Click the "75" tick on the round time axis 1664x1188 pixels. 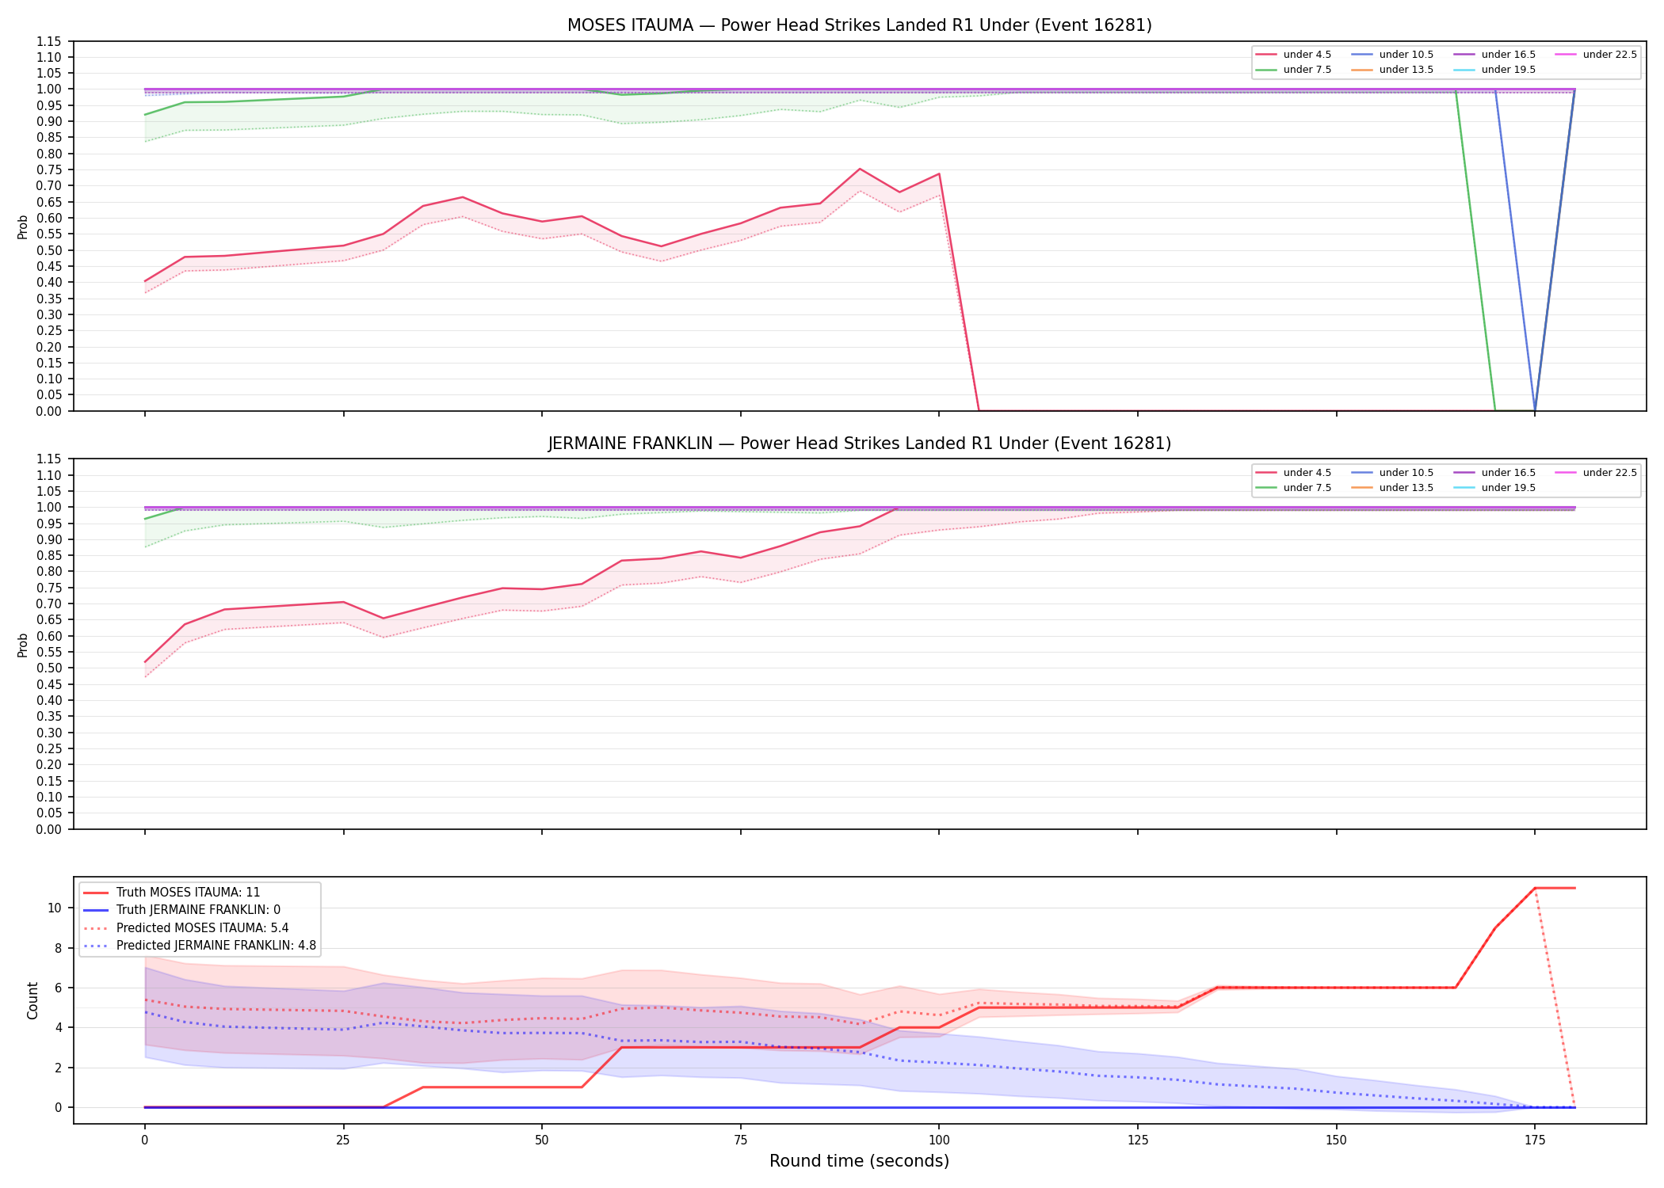(x=740, y=1140)
